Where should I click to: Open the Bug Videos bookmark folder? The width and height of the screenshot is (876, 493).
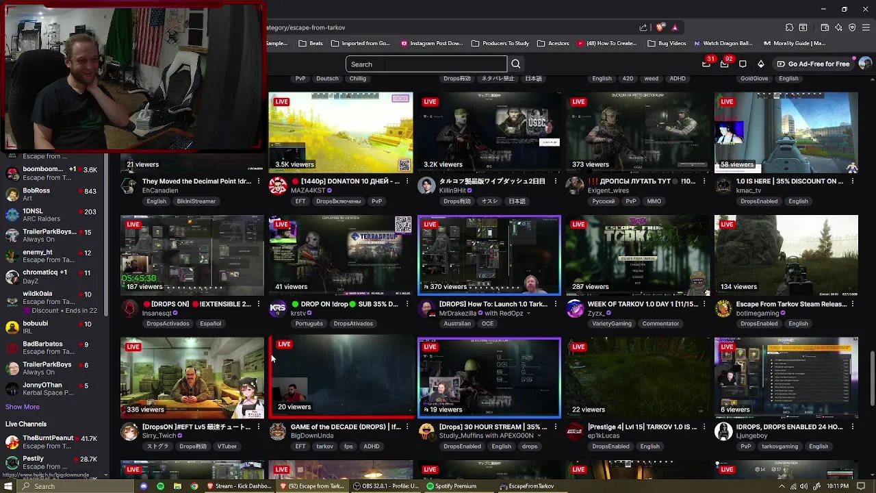(666, 43)
